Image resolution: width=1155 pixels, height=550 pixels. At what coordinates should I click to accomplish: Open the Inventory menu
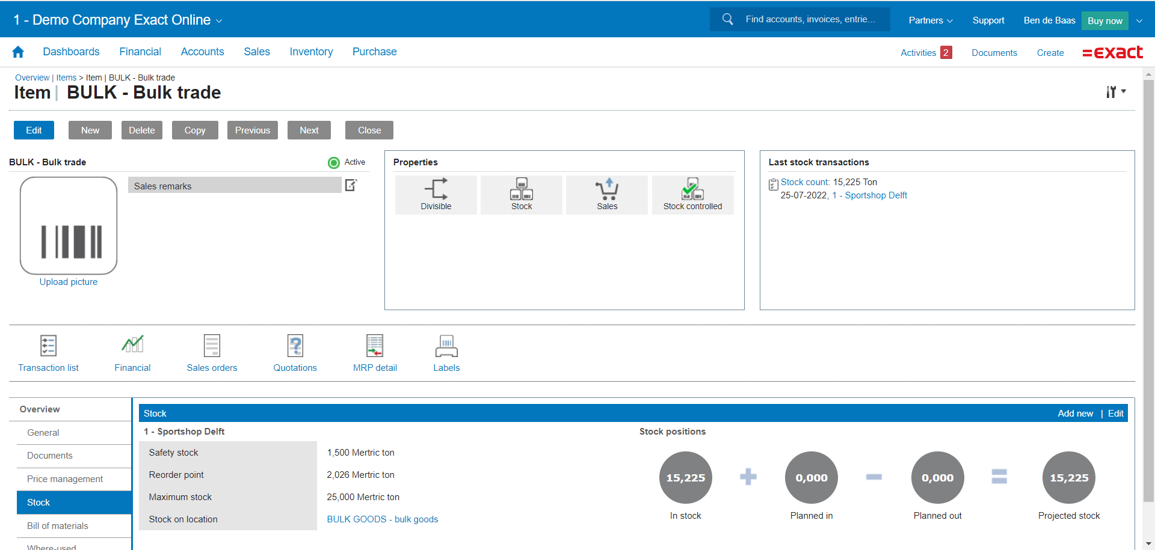(311, 52)
